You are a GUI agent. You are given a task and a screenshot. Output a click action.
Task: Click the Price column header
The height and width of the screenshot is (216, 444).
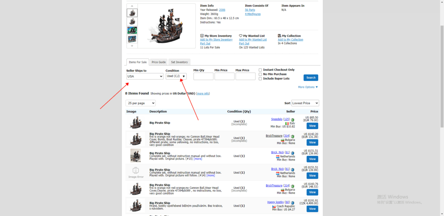tap(314, 111)
